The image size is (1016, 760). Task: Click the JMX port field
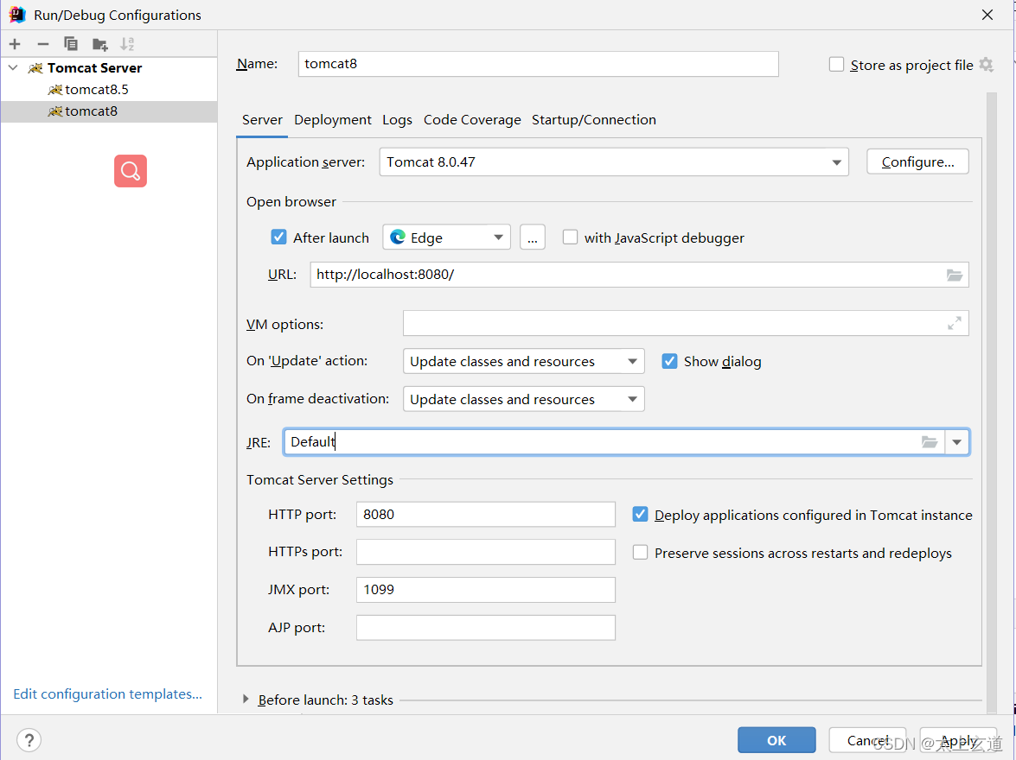pos(485,590)
